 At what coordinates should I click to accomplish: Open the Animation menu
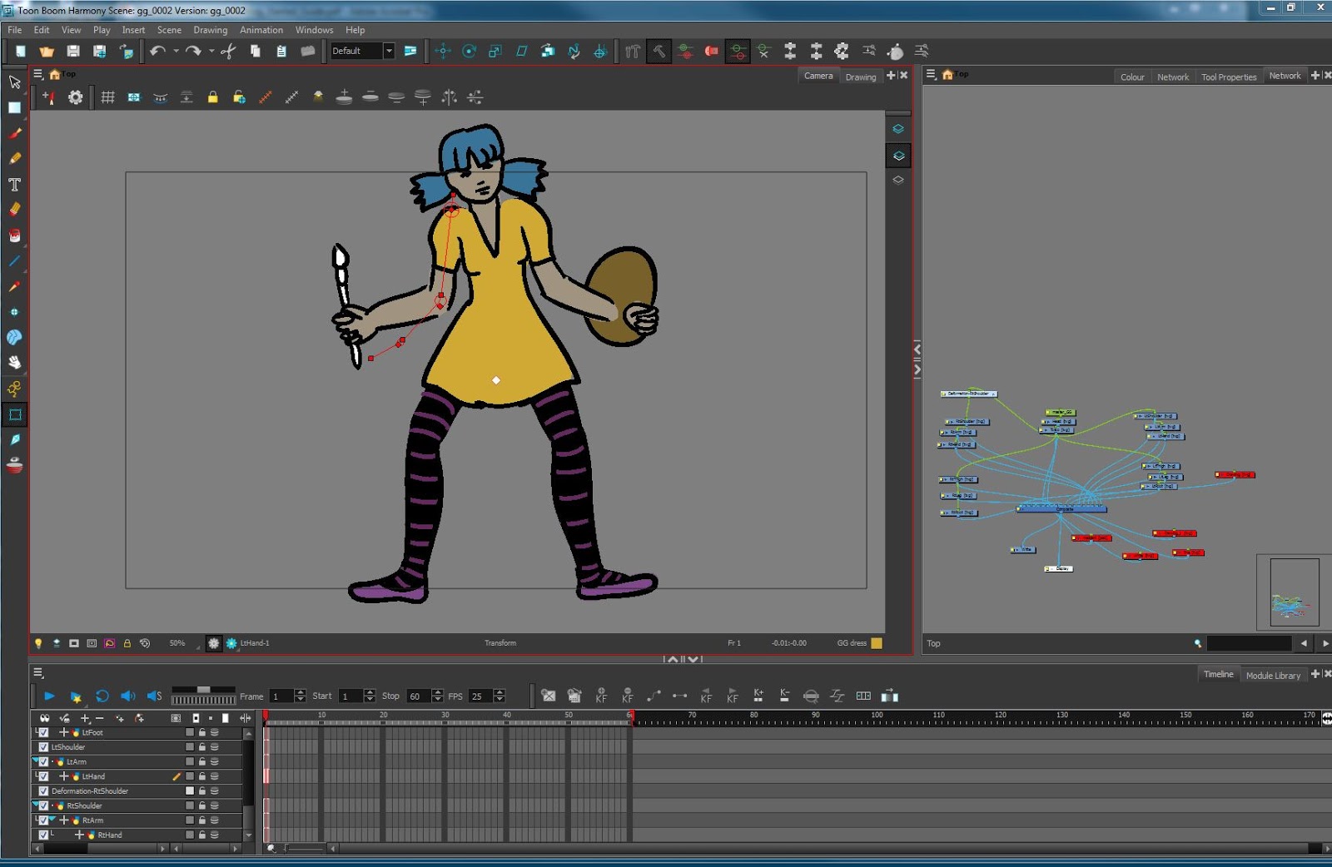coord(261,30)
